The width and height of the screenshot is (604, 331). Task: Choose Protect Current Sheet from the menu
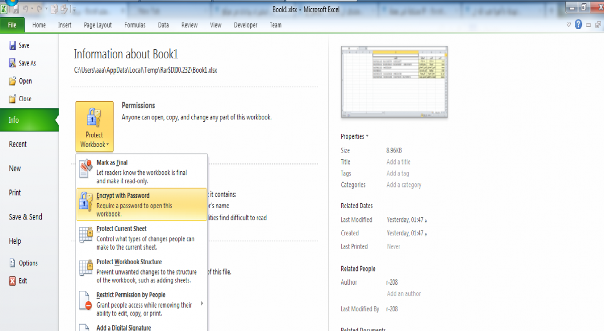[x=141, y=237]
